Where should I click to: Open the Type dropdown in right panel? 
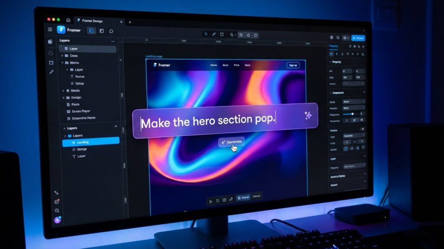(x=354, y=136)
